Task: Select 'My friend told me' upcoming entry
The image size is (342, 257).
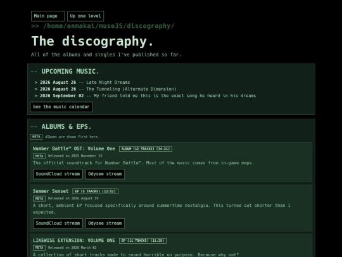Action: pyautogui.click(x=175, y=96)
